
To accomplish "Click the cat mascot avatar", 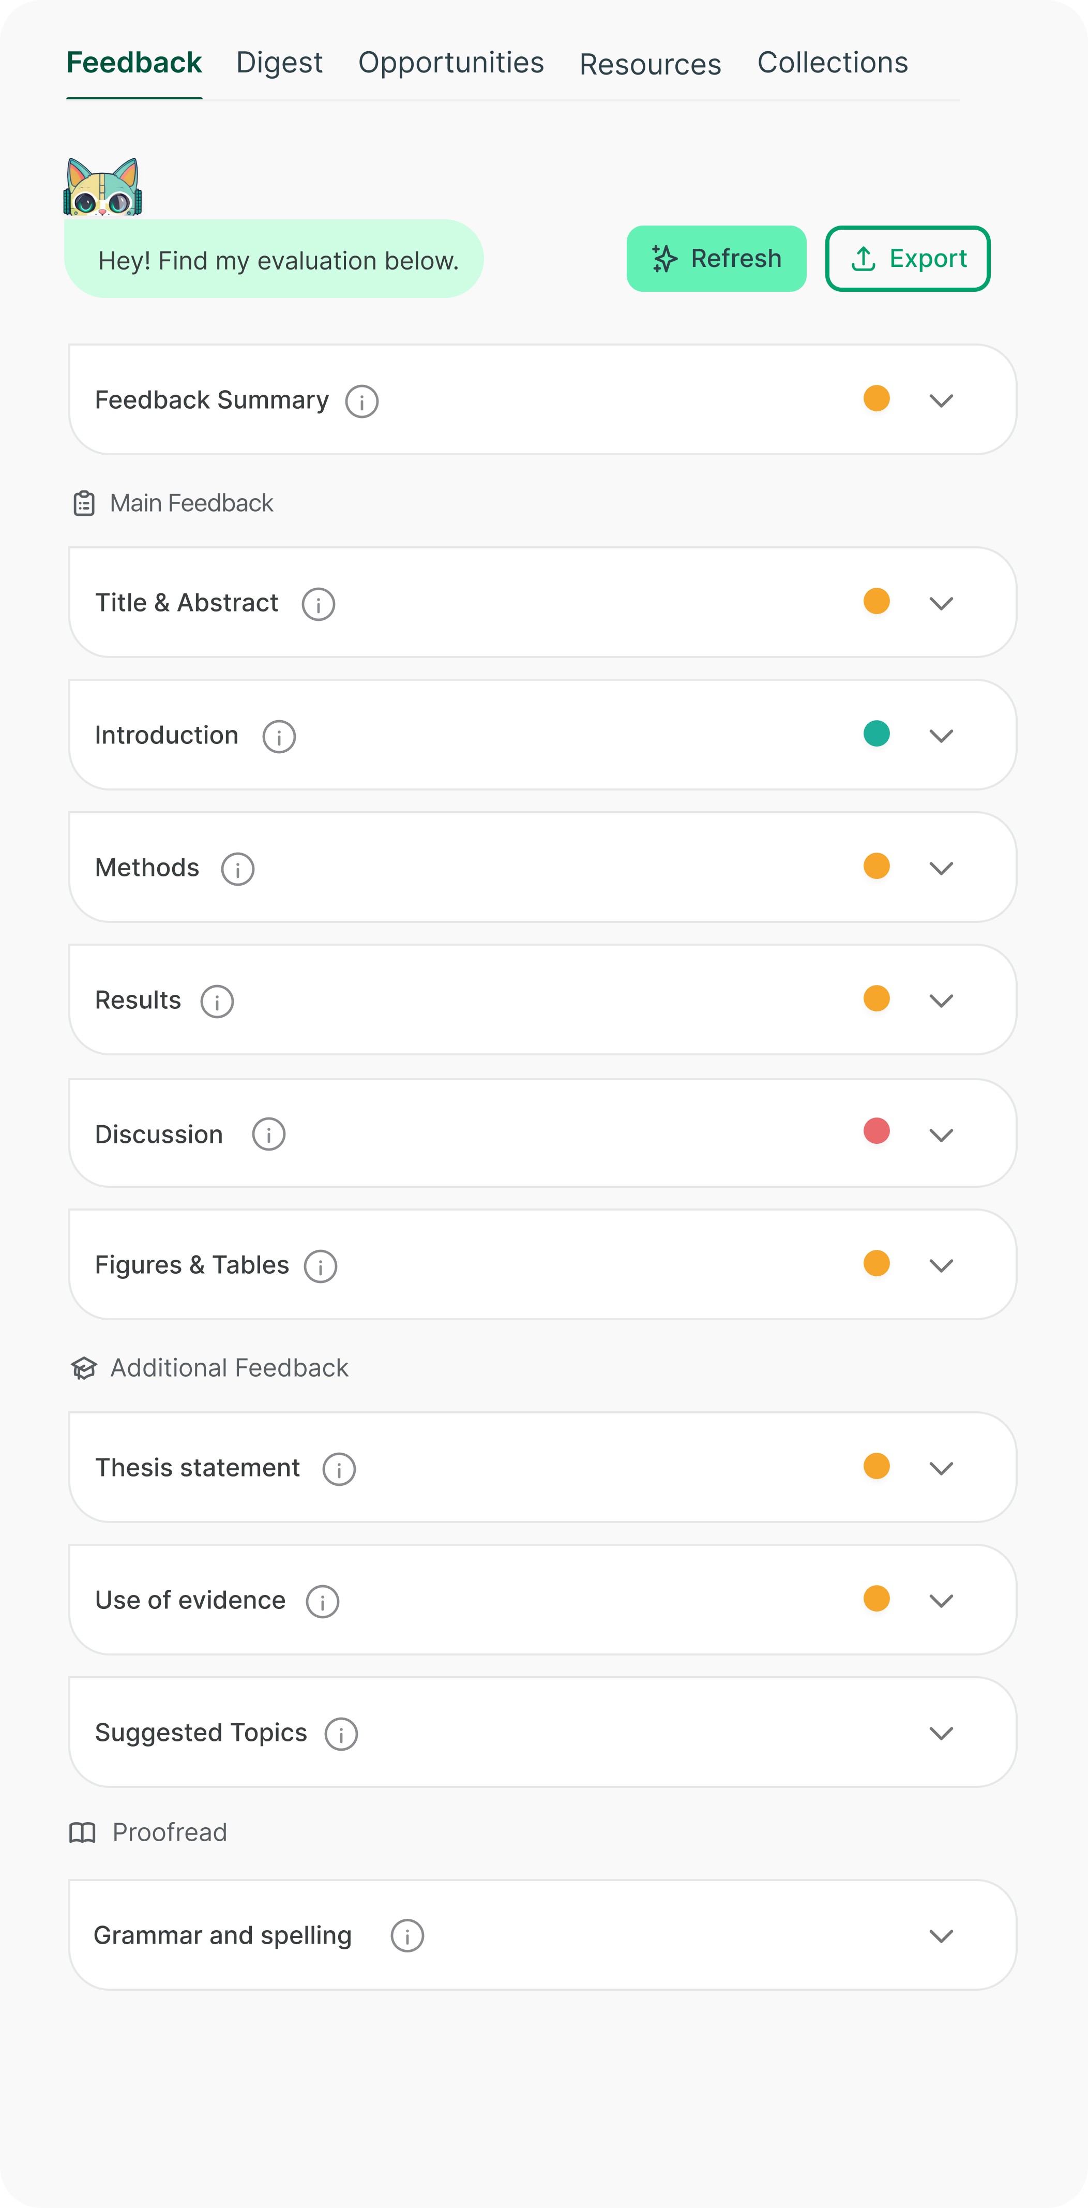I will (x=102, y=187).
